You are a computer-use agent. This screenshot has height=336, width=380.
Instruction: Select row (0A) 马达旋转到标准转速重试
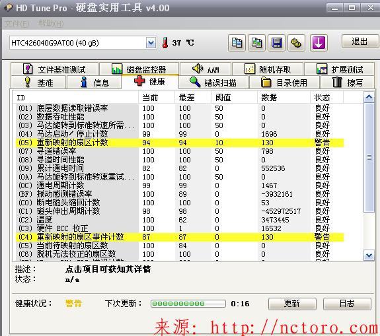(x=180, y=177)
